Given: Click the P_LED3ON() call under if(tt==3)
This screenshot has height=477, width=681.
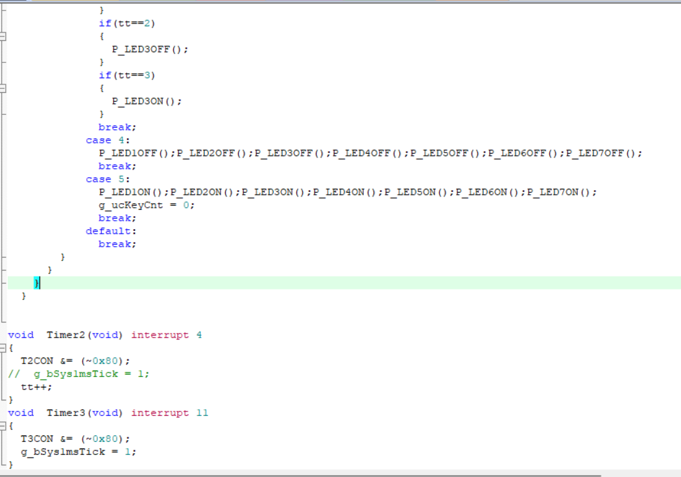Looking at the screenshot, I should [147, 101].
